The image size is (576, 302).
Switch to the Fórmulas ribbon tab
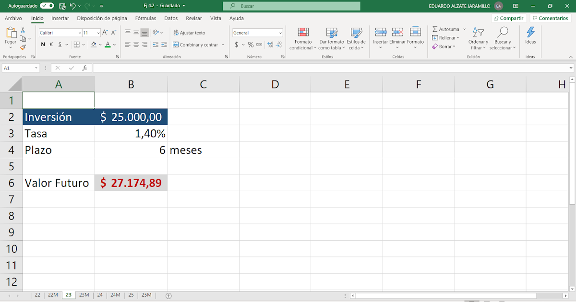145,18
